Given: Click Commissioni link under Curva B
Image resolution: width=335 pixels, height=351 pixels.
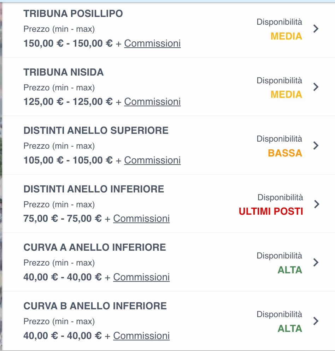Looking at the screenshot, I should point(141,335).
